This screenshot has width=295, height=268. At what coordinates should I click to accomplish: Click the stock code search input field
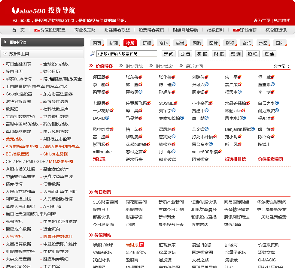127,54
